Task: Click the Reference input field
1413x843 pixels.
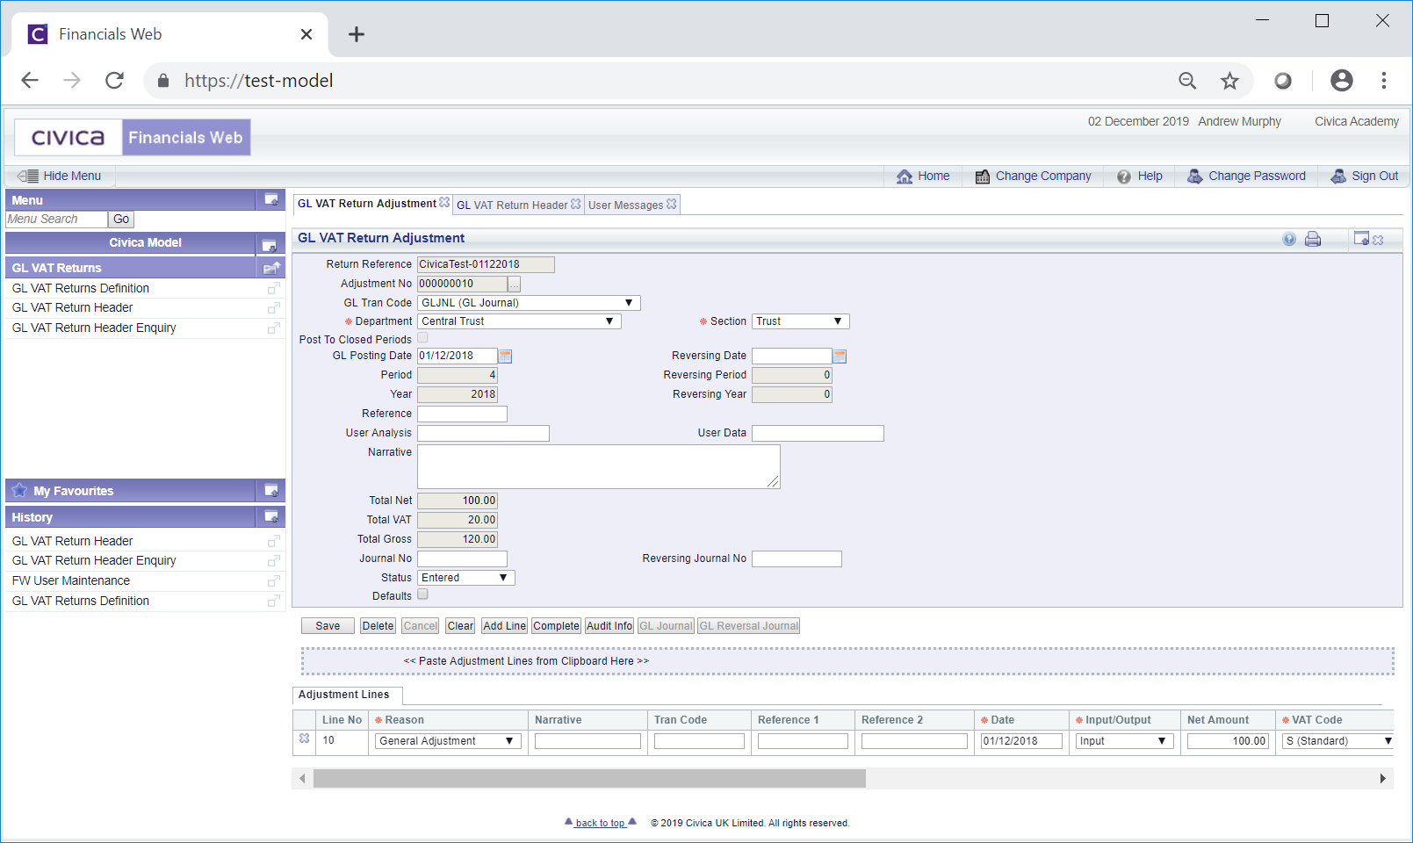Action: [x=462, y=414]
